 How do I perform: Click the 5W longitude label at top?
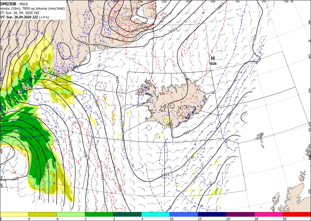[238, 2]
